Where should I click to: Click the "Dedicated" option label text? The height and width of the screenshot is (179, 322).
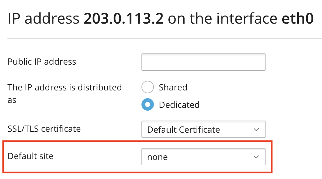179,105
